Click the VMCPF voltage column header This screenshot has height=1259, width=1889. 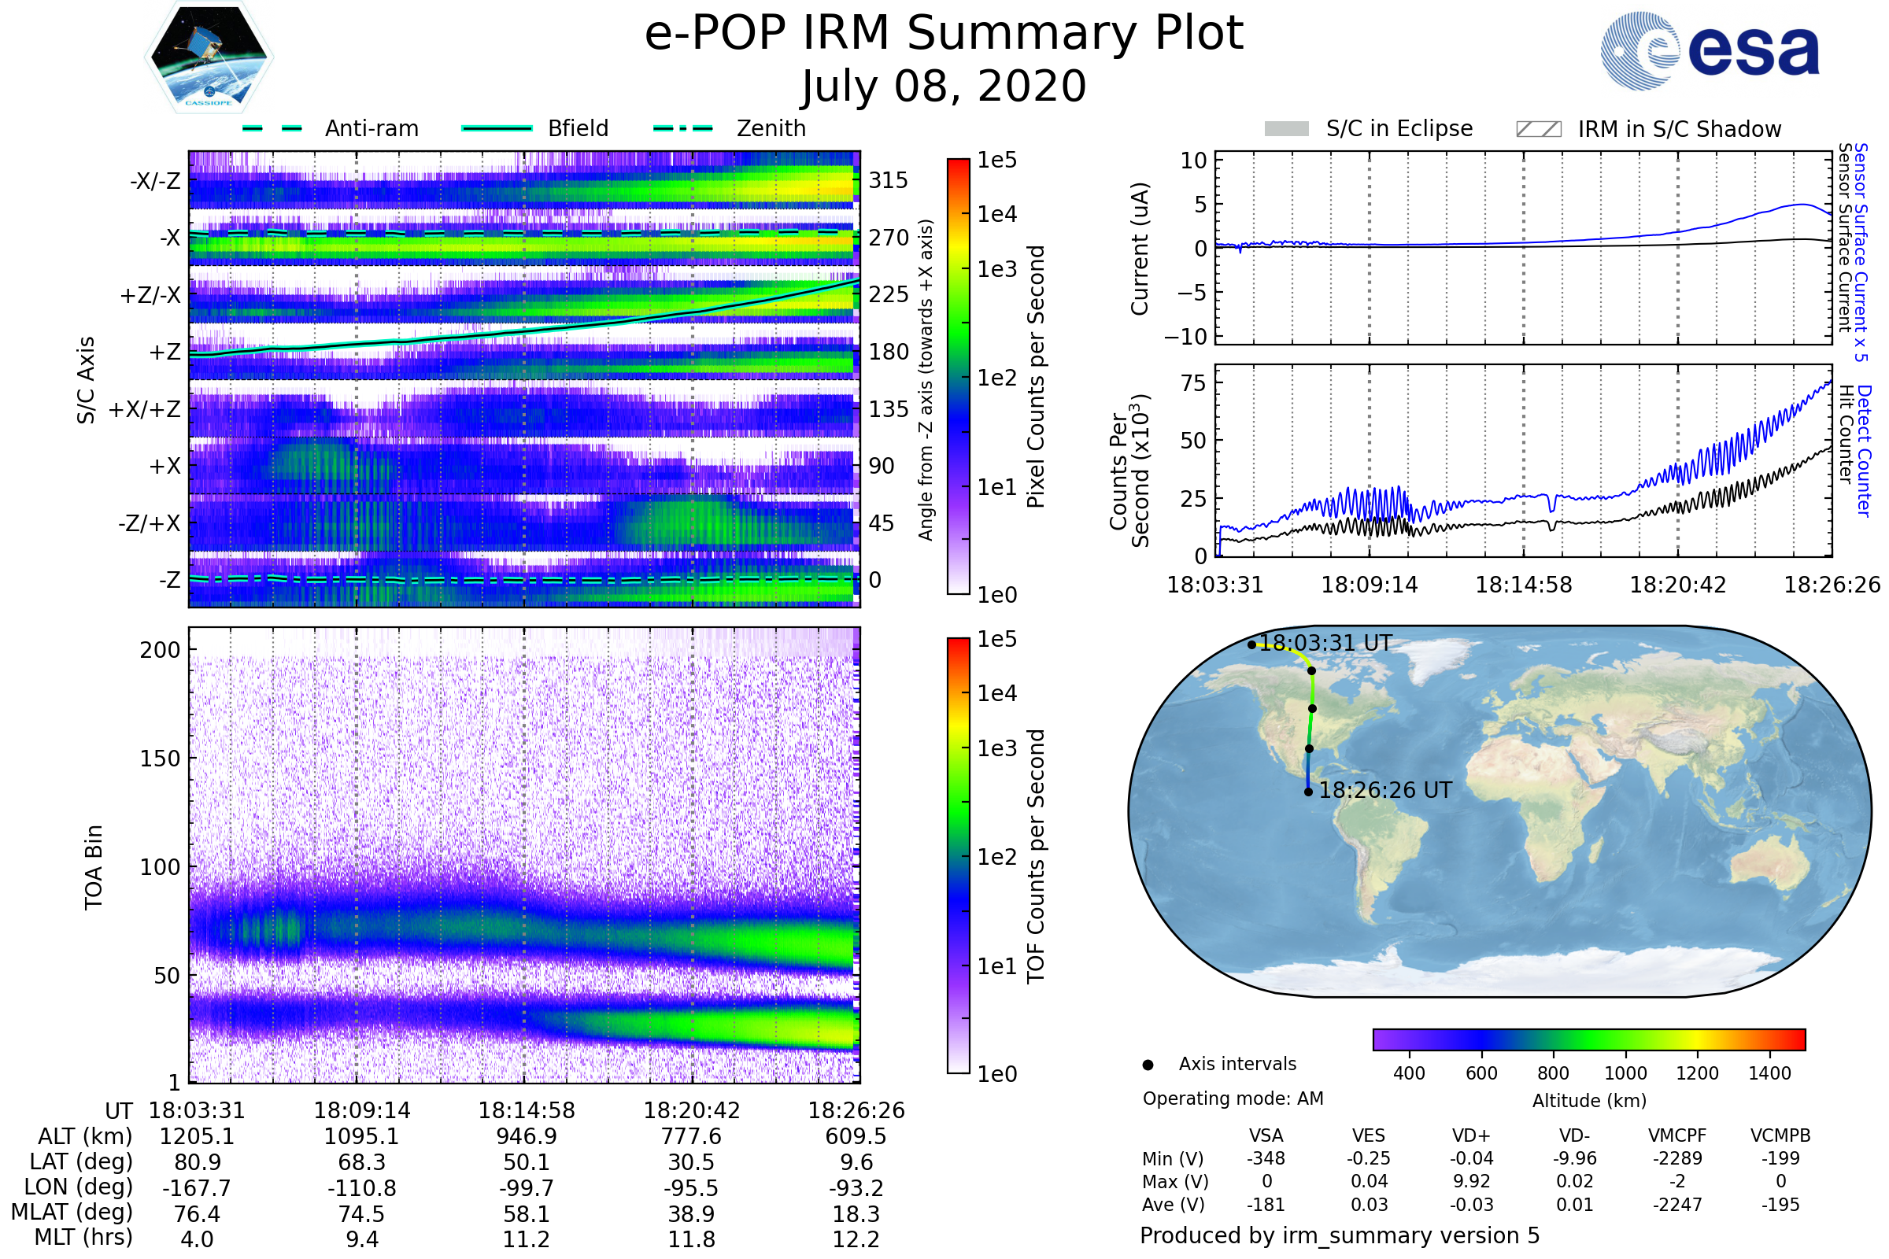(1677, 1135)
